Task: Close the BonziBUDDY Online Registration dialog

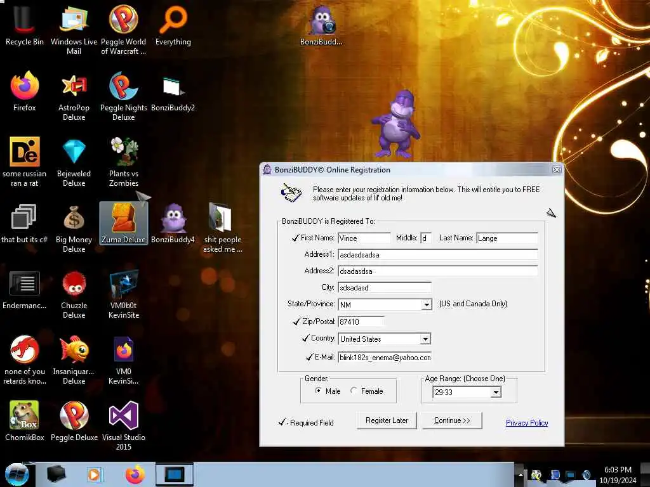Action: 557,170
